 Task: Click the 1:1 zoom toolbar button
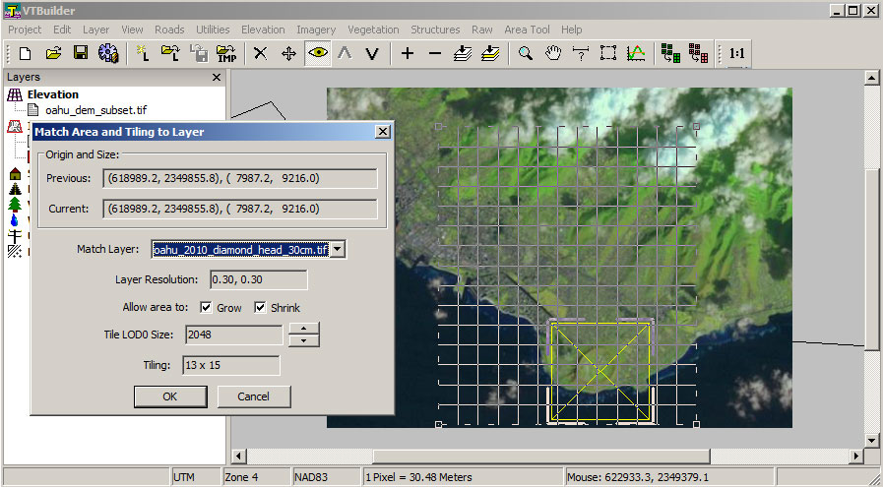pyautogui.click(x=736, y=53)
